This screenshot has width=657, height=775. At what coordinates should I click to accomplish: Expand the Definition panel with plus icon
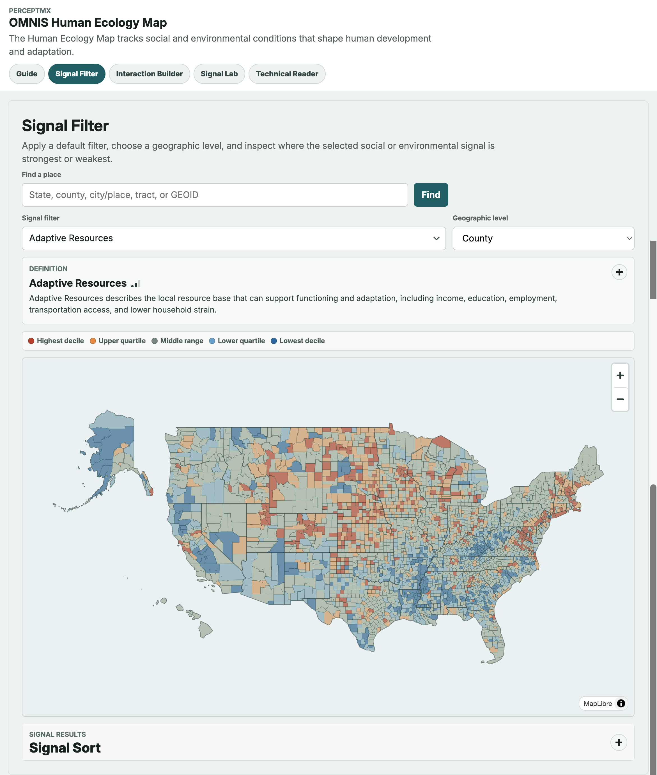(619, 272)
